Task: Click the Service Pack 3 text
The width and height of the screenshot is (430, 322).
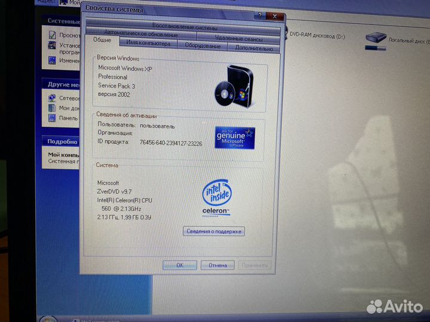Action: pyautogui.click(x=116, y=86)
